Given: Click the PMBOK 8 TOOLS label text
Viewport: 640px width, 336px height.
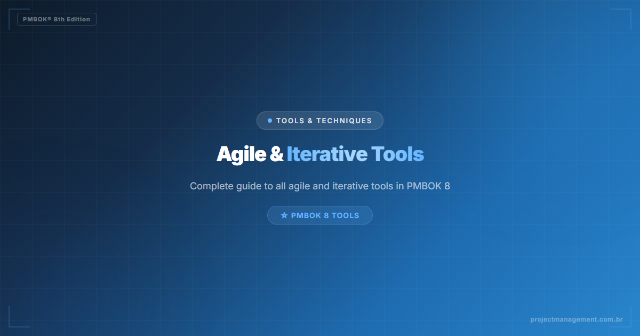Looking at the screenshot, I should point(325,215).
